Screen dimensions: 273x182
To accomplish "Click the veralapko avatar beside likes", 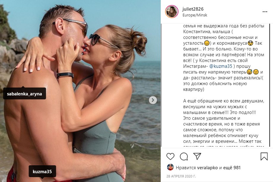I will click(x=170, y=167).
